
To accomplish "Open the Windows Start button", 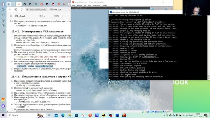I will point(3,115).
